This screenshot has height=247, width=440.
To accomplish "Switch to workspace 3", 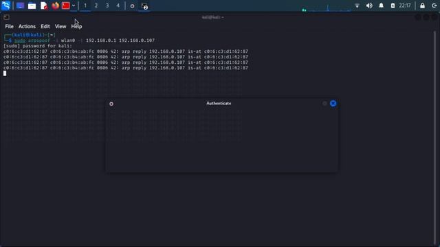I will pyautogui.click(x=107, y=5).
